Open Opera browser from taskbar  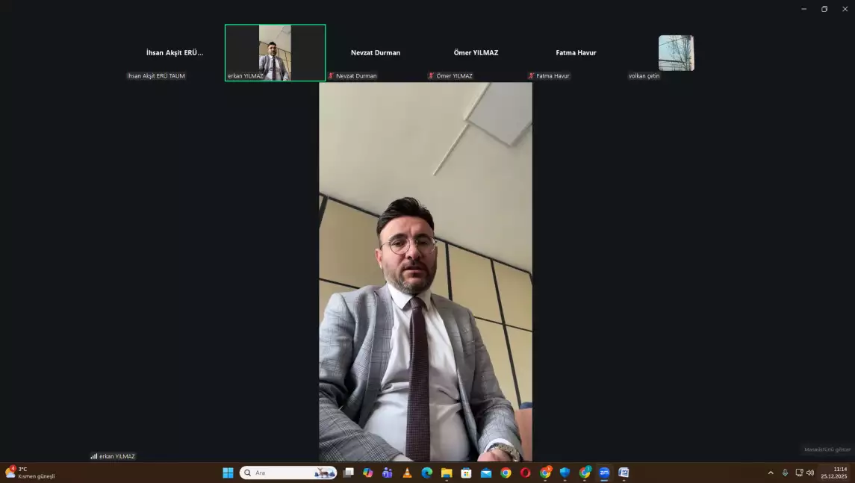pyautogui.click(x=526, y=473)
